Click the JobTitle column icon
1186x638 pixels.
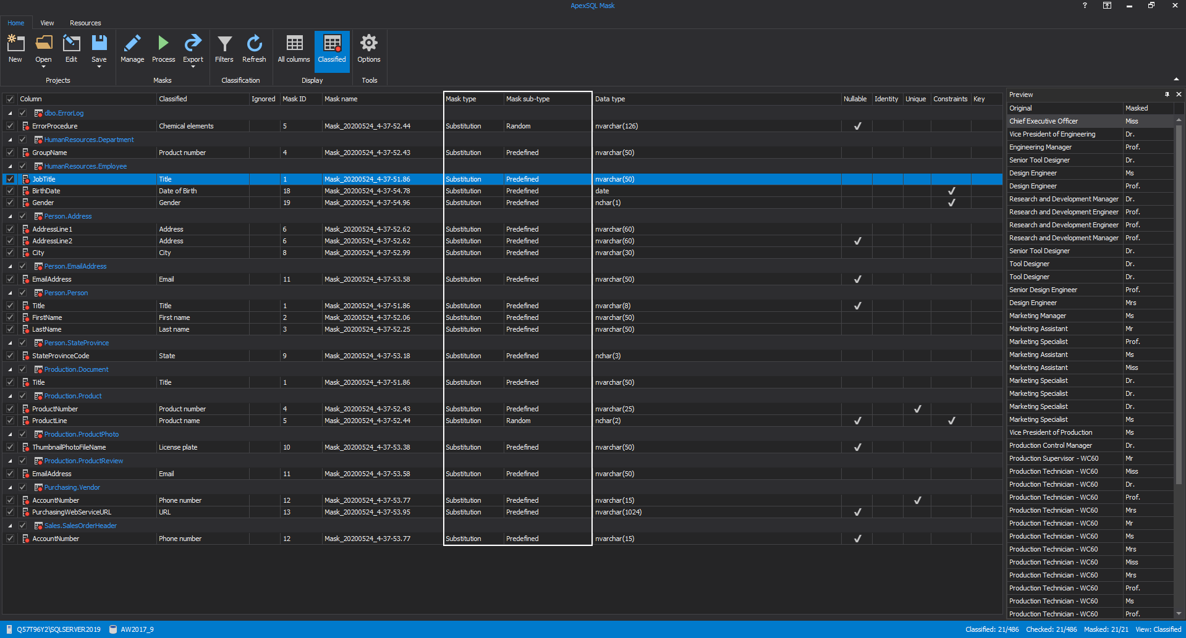click(x=26, y=179)
